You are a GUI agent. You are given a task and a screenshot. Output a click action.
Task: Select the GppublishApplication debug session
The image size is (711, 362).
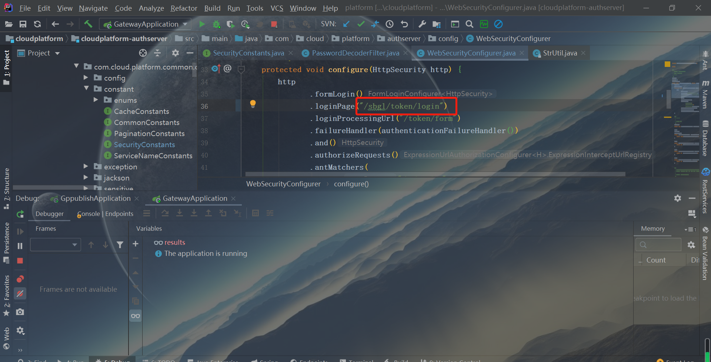(96, 199)
